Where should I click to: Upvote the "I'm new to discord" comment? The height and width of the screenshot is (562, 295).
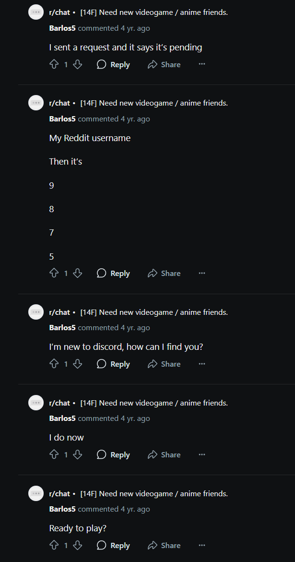tap(54, 364)
